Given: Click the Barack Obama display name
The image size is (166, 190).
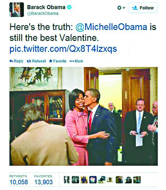Looking at the screenshot, I should (x=46, y=7).
